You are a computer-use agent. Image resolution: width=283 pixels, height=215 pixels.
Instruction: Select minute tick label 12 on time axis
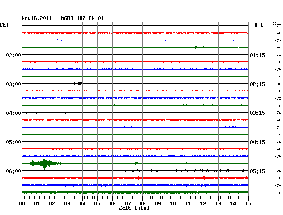coord(203,203)
